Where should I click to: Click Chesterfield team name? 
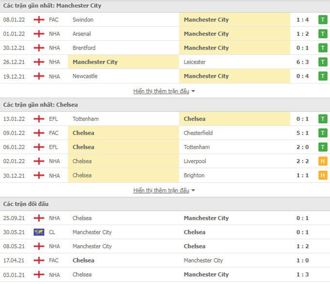tap(198, 133)
